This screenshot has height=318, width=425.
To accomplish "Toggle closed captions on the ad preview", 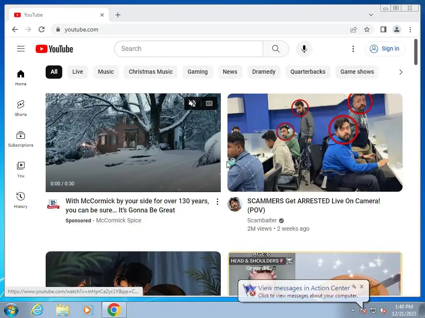I will (x=209, y=103).
